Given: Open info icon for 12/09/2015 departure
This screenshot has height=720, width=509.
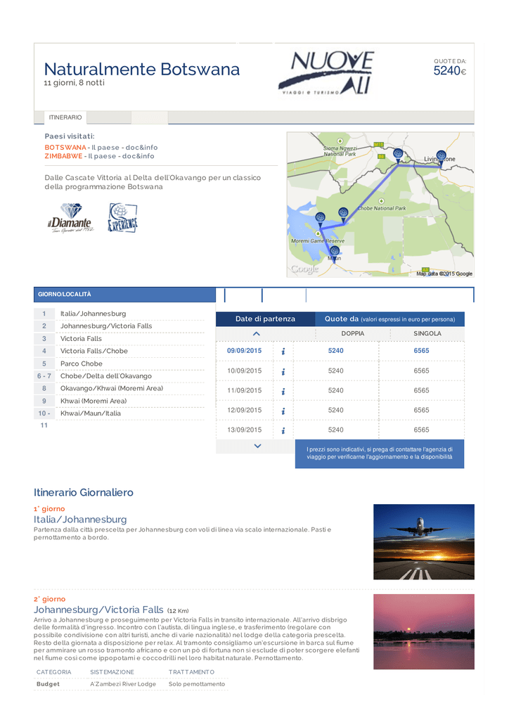Looking at the screenshot, I should click(x=283, y=411).
